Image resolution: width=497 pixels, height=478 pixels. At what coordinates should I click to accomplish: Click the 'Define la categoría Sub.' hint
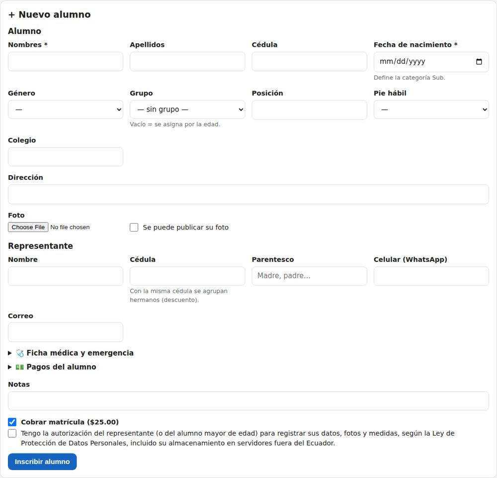coord(409,78)
